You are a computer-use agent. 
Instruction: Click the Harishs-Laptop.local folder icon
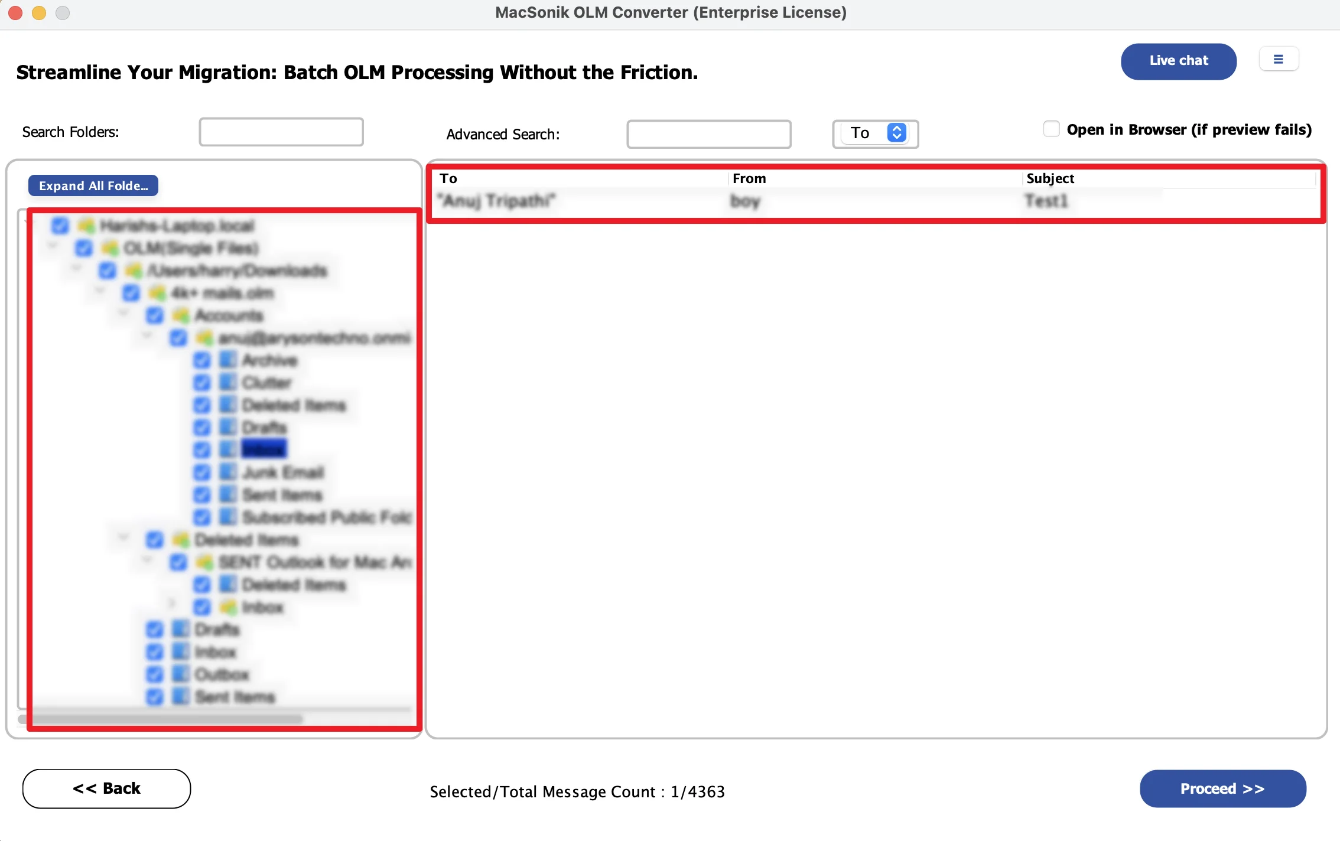tap(86, 225)
